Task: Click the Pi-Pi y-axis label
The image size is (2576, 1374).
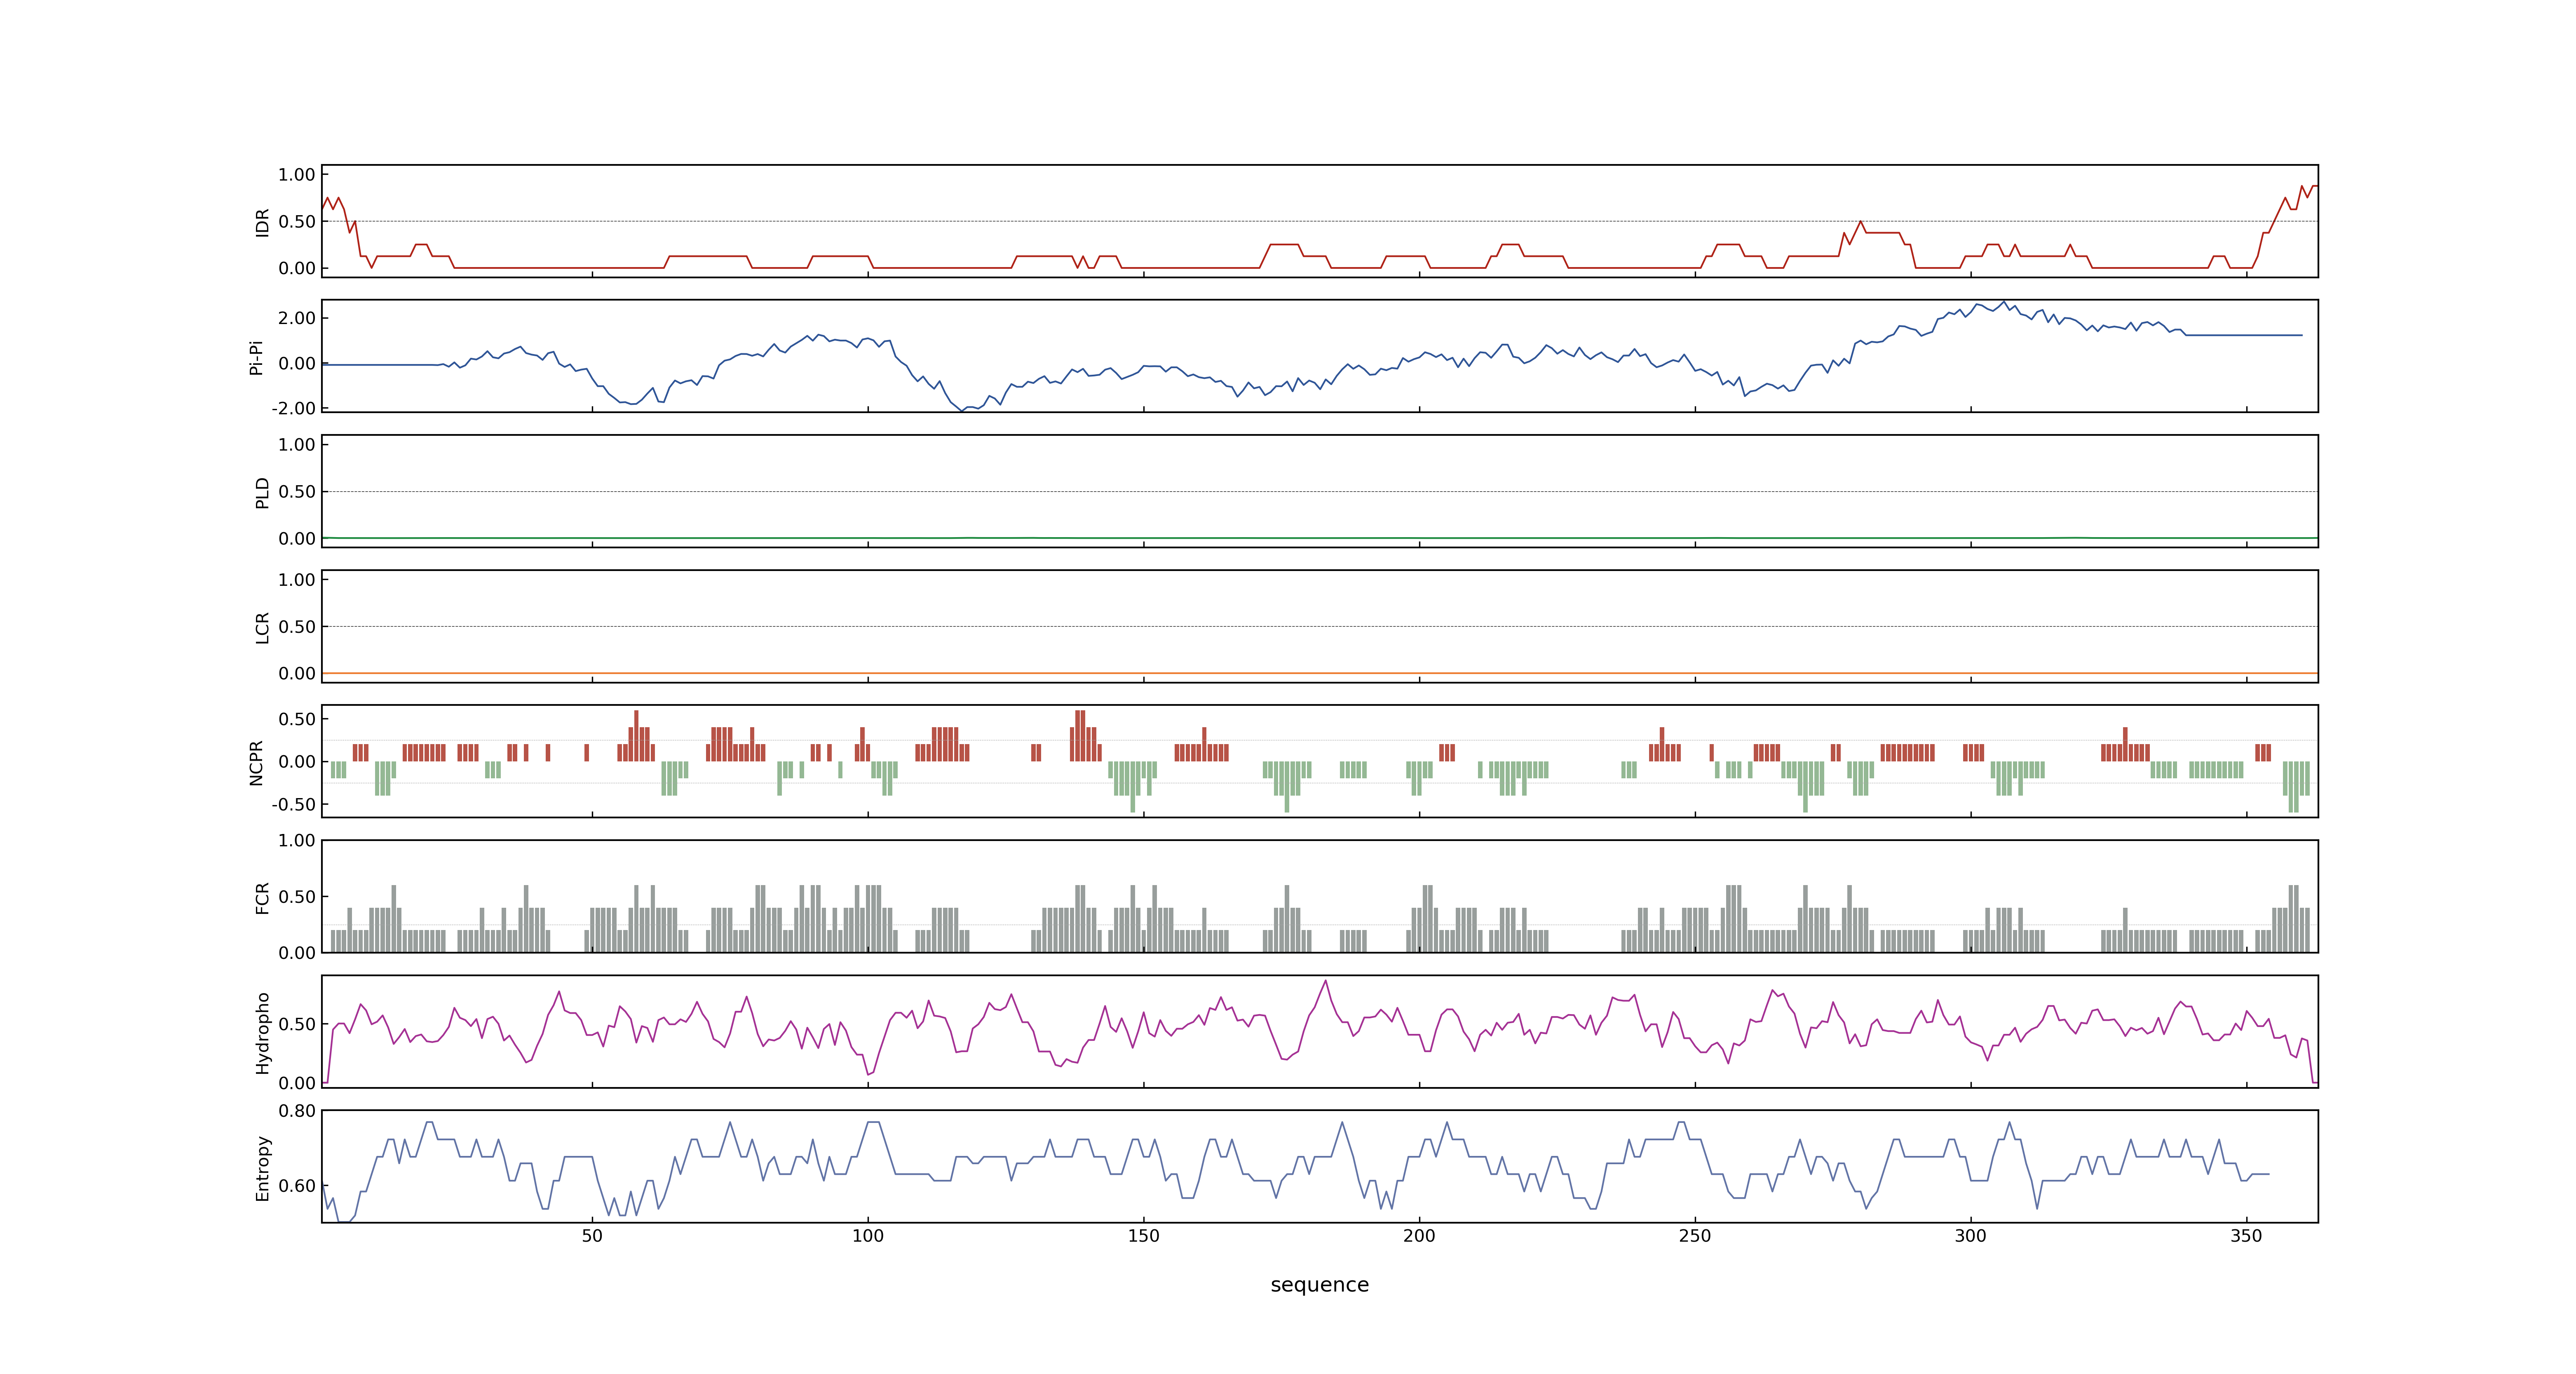Action: pos(256,357)
